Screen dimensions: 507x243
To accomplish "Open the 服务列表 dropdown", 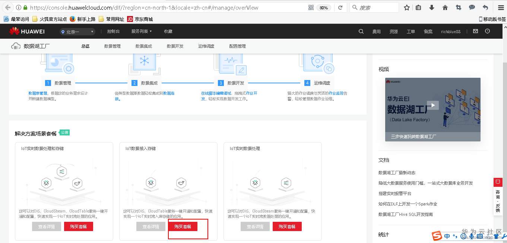I will tap(141, 31).
